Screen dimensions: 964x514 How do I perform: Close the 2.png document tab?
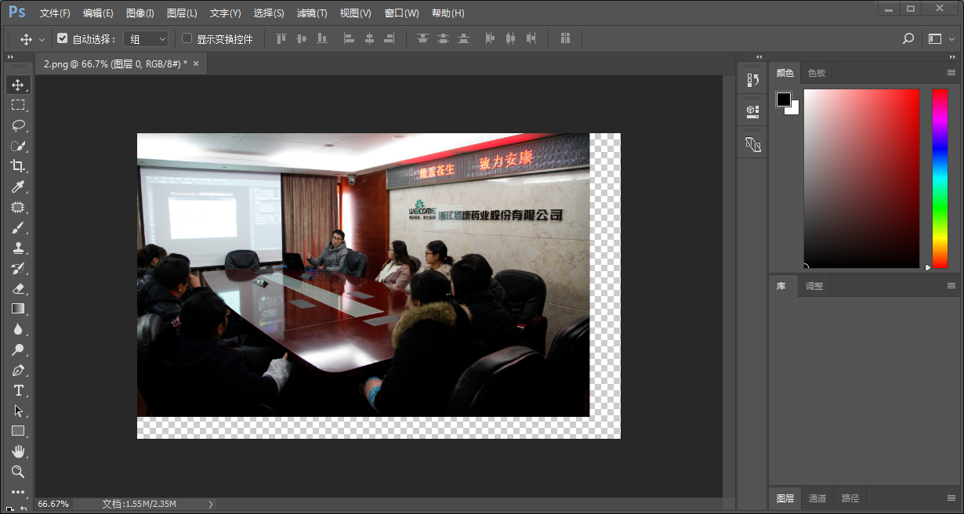point(196,64)
